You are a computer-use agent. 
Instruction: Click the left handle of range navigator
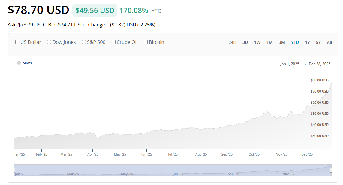click(x=14, y=170)
